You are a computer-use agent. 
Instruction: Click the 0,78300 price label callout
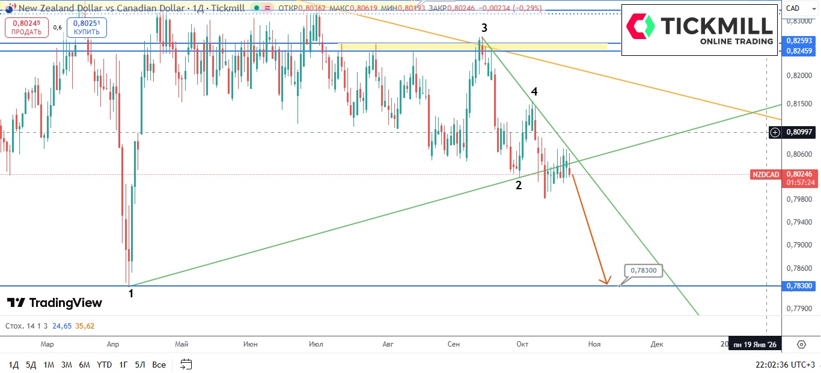pyautogui.click(x=644, y=271)
